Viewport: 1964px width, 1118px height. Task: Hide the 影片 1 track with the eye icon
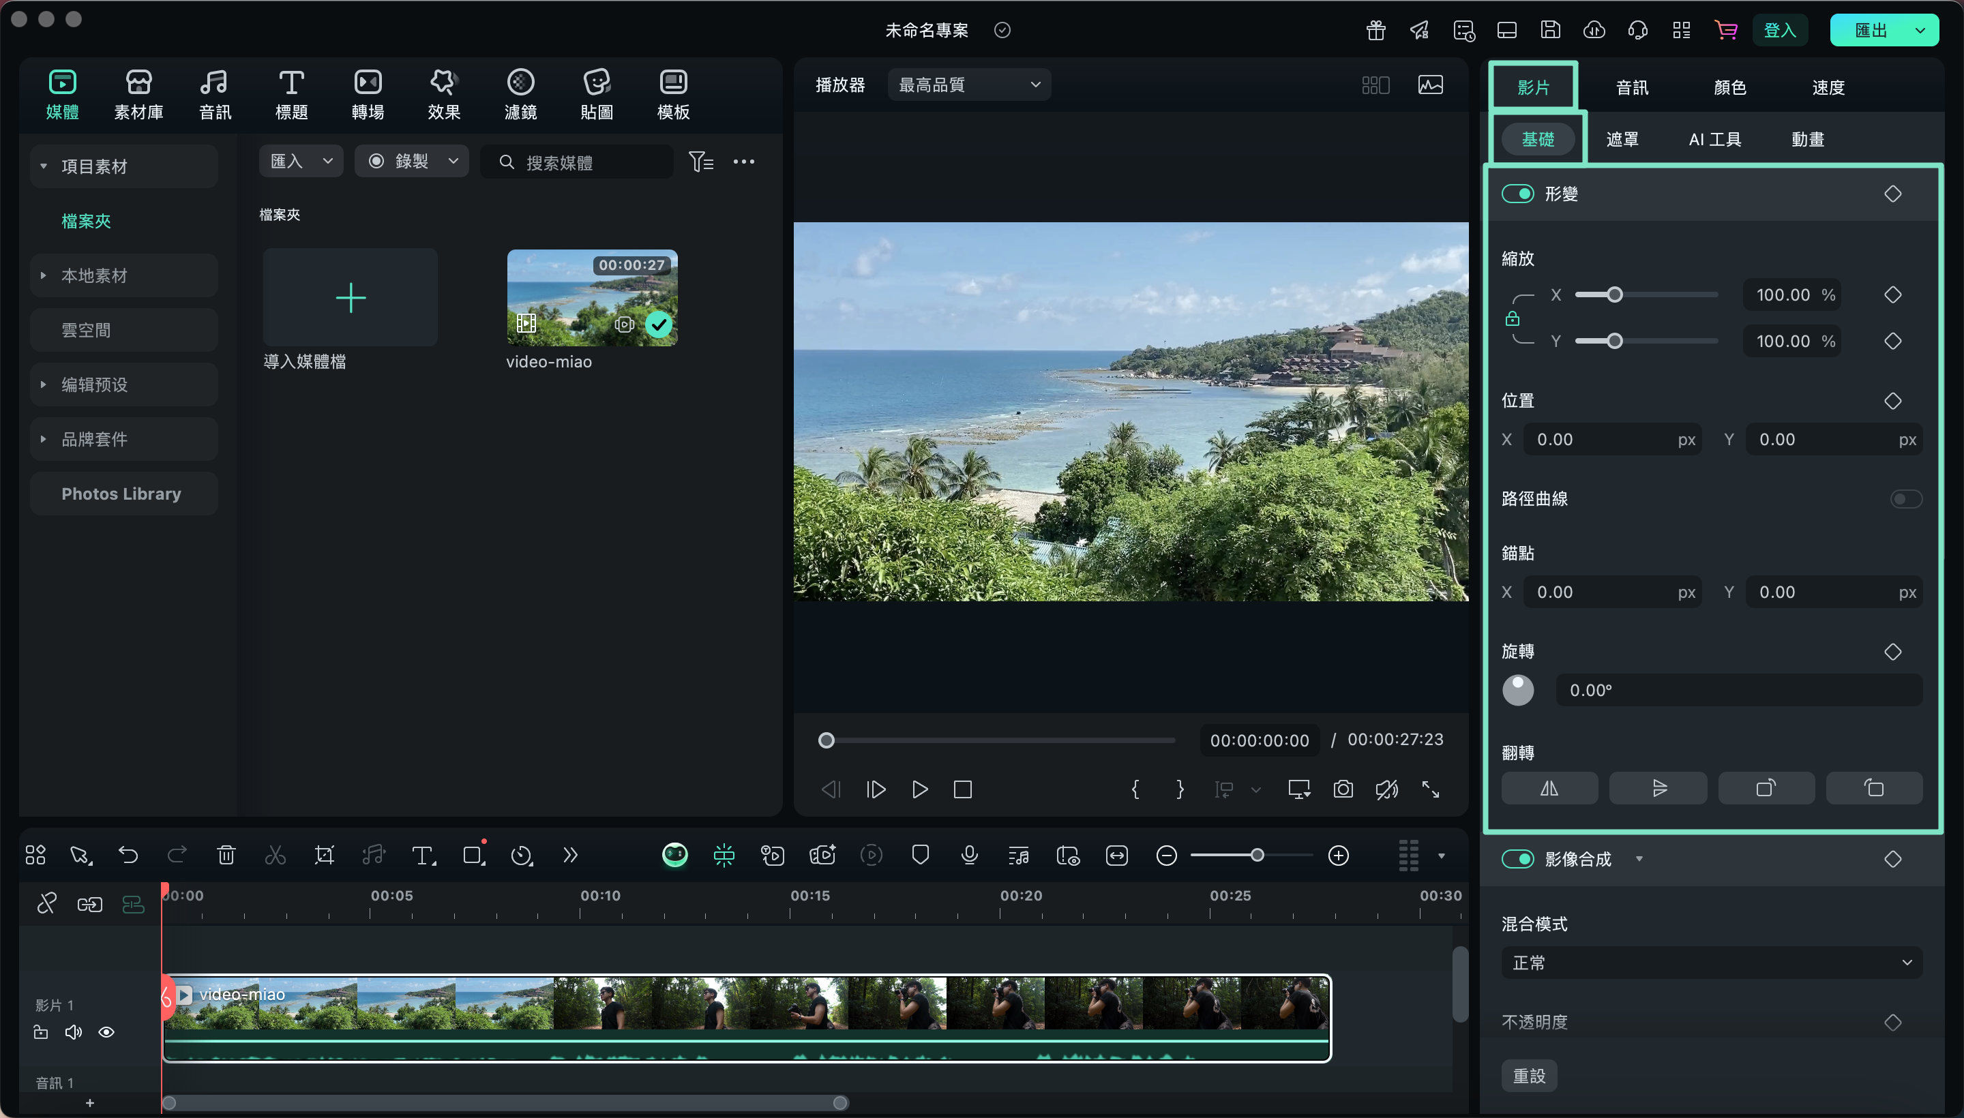[107, 1032]
